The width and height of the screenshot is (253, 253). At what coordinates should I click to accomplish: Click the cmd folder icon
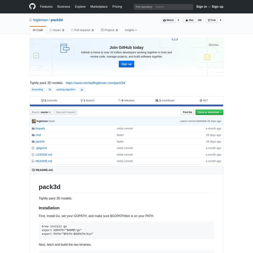[x=33, y=135]
